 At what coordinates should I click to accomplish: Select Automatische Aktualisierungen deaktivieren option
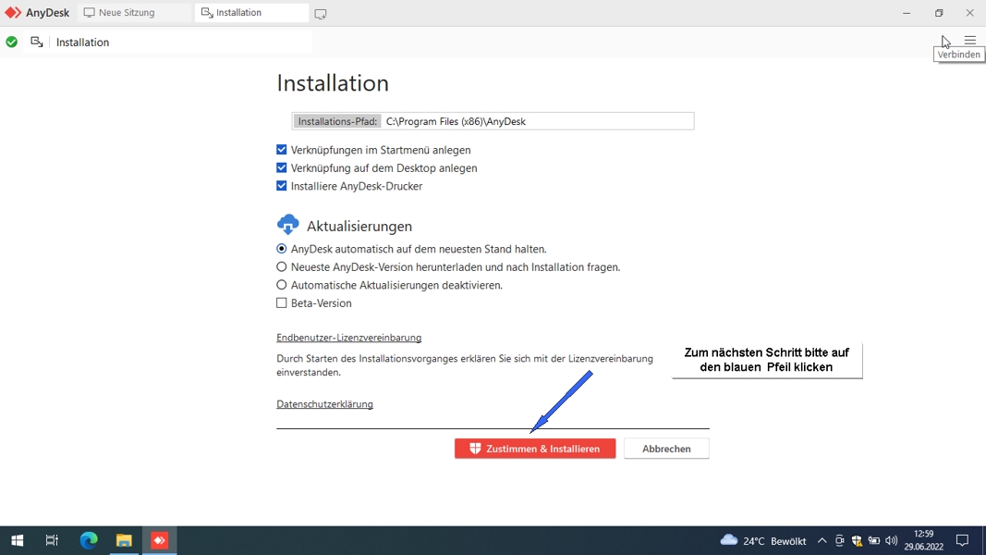[x=282, y=285]
